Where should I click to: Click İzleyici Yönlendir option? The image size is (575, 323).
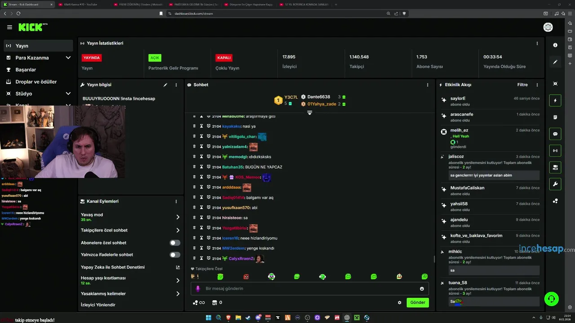98,305
